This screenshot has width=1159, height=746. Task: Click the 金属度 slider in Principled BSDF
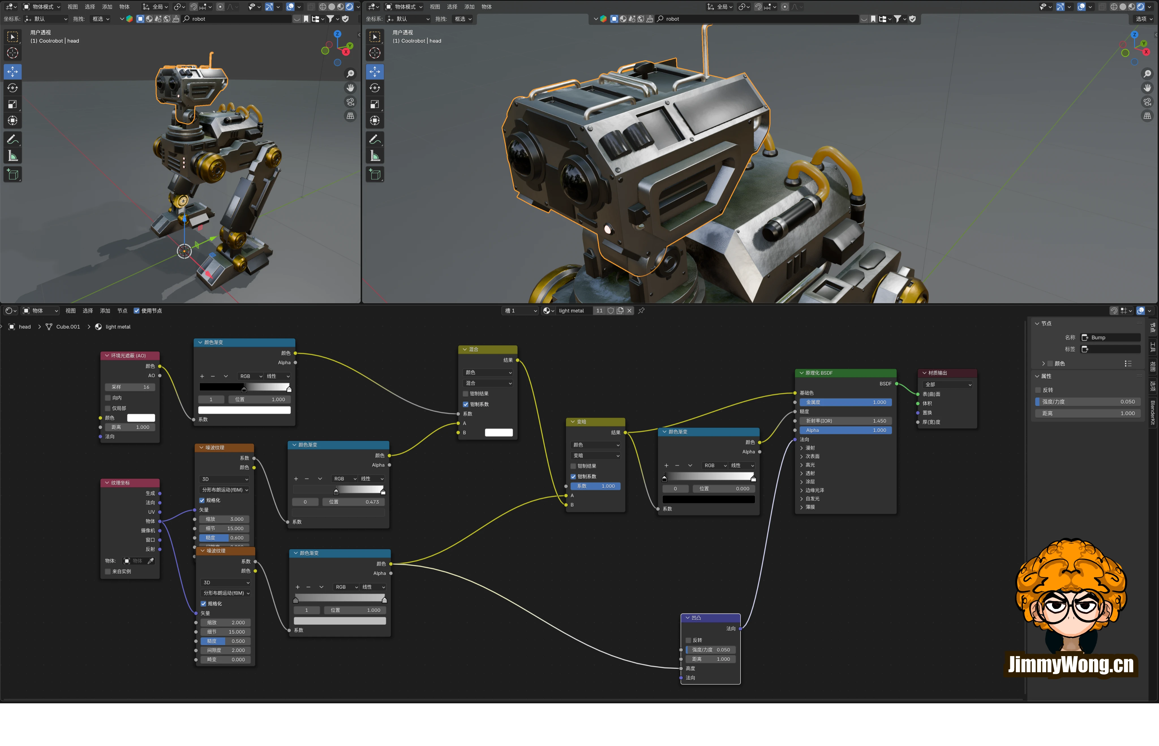coord(845,402)
